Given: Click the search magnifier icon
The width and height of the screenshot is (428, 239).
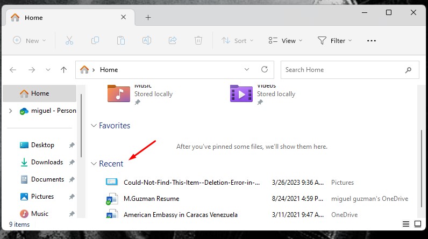Looking at the screenshot, I should coord(408,70).
